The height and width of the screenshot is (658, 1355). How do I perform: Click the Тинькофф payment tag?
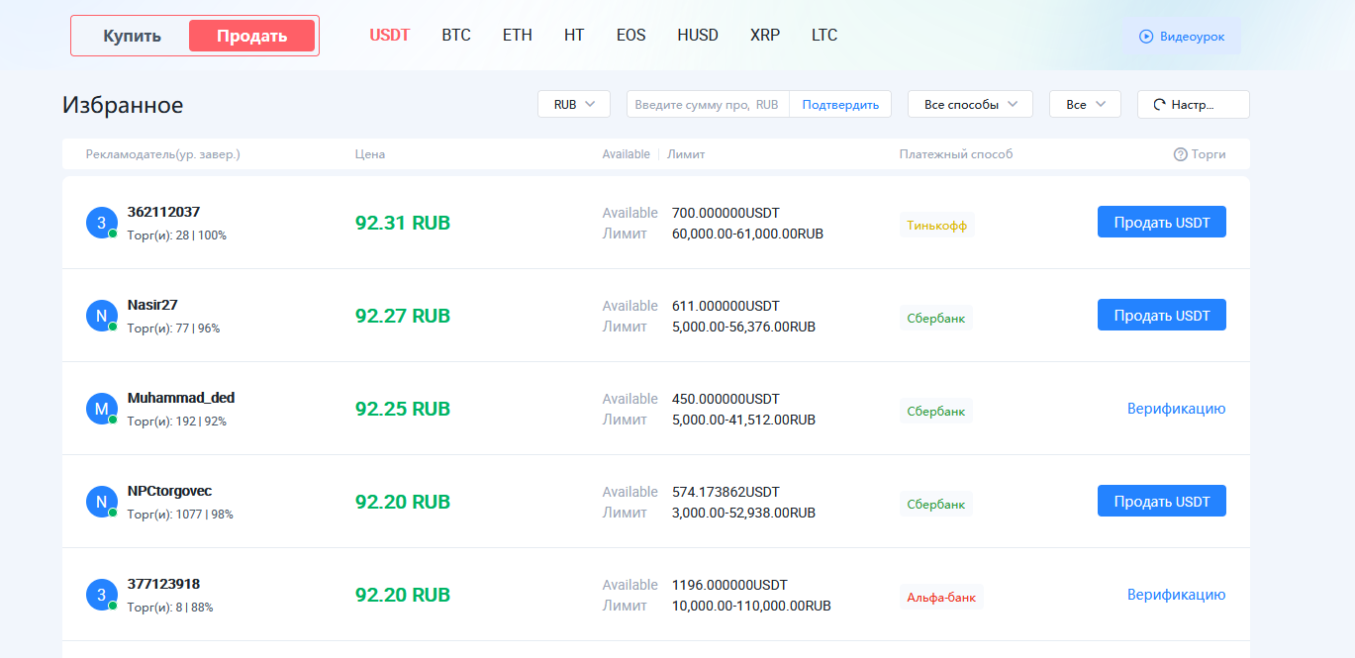[937, 226]
